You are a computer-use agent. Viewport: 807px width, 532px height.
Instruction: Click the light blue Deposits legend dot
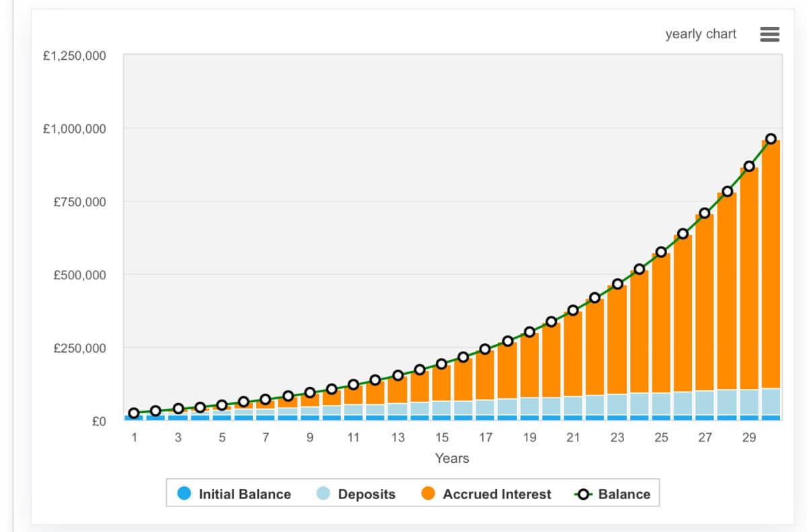323,494
